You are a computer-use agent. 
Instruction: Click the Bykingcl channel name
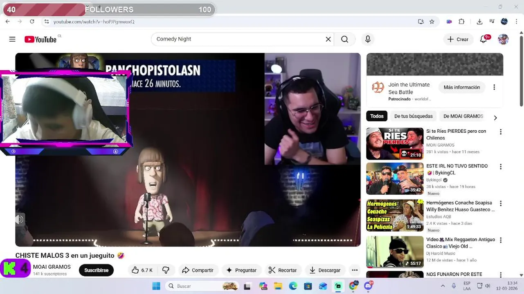[434, 180]
